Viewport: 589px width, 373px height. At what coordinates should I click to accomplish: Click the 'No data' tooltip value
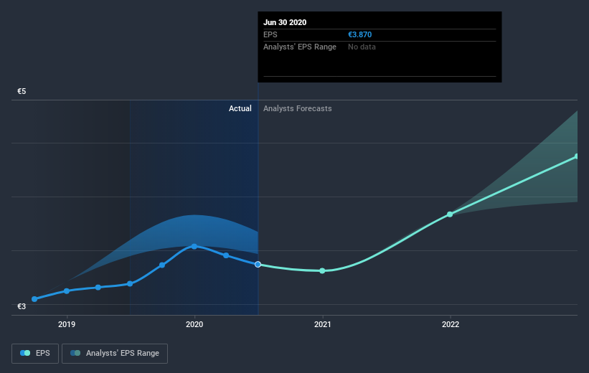point(362,47)
